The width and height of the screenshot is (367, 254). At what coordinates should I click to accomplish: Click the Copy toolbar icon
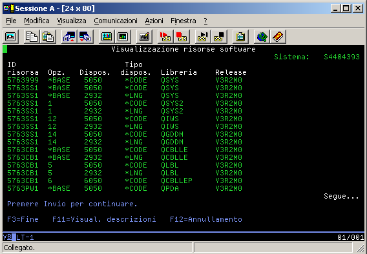(x=32, y=37)
